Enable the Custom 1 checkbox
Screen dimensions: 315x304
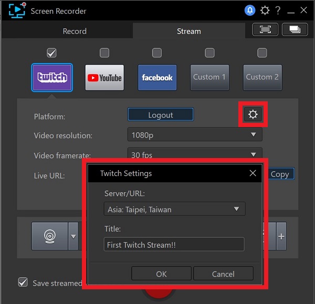(209, 53)
